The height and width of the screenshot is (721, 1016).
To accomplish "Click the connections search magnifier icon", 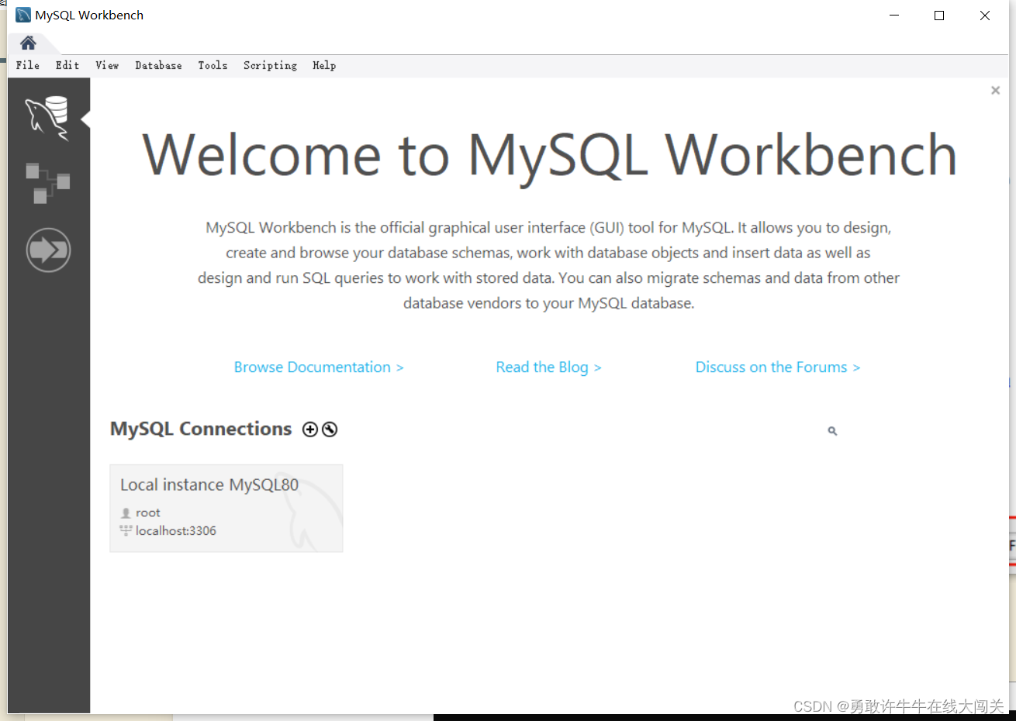I will click(x=832, y=431).
